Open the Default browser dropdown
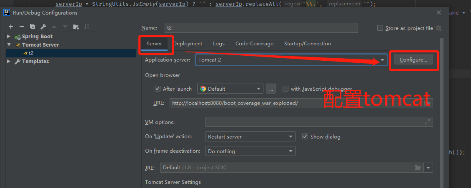 point(230,89)
